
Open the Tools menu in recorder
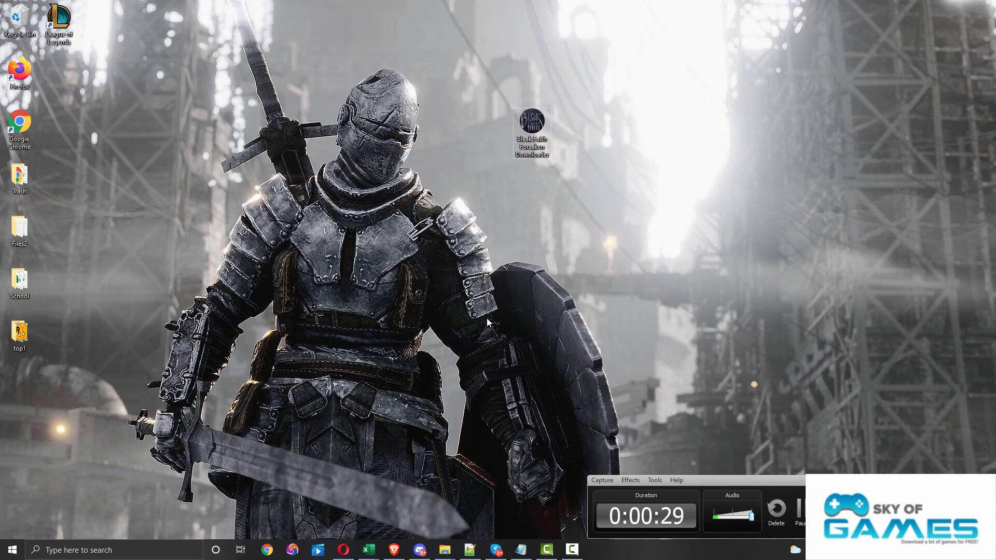click(654, 480)
